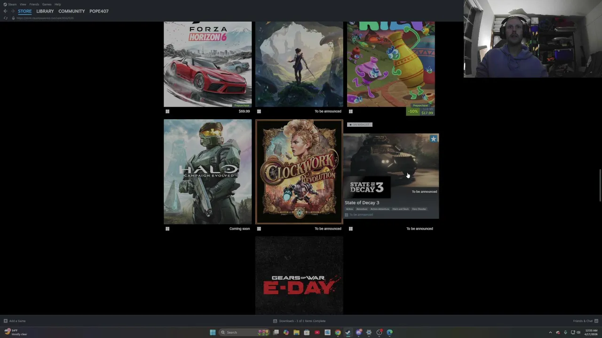The width and height of the screenshot is (602, 338).
Task: Open the POPE407 profile tab
Action: [x=99, y=11]
